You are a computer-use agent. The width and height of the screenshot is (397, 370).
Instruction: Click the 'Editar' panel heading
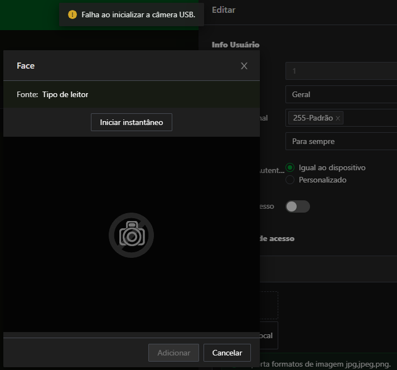coord(224,10)
